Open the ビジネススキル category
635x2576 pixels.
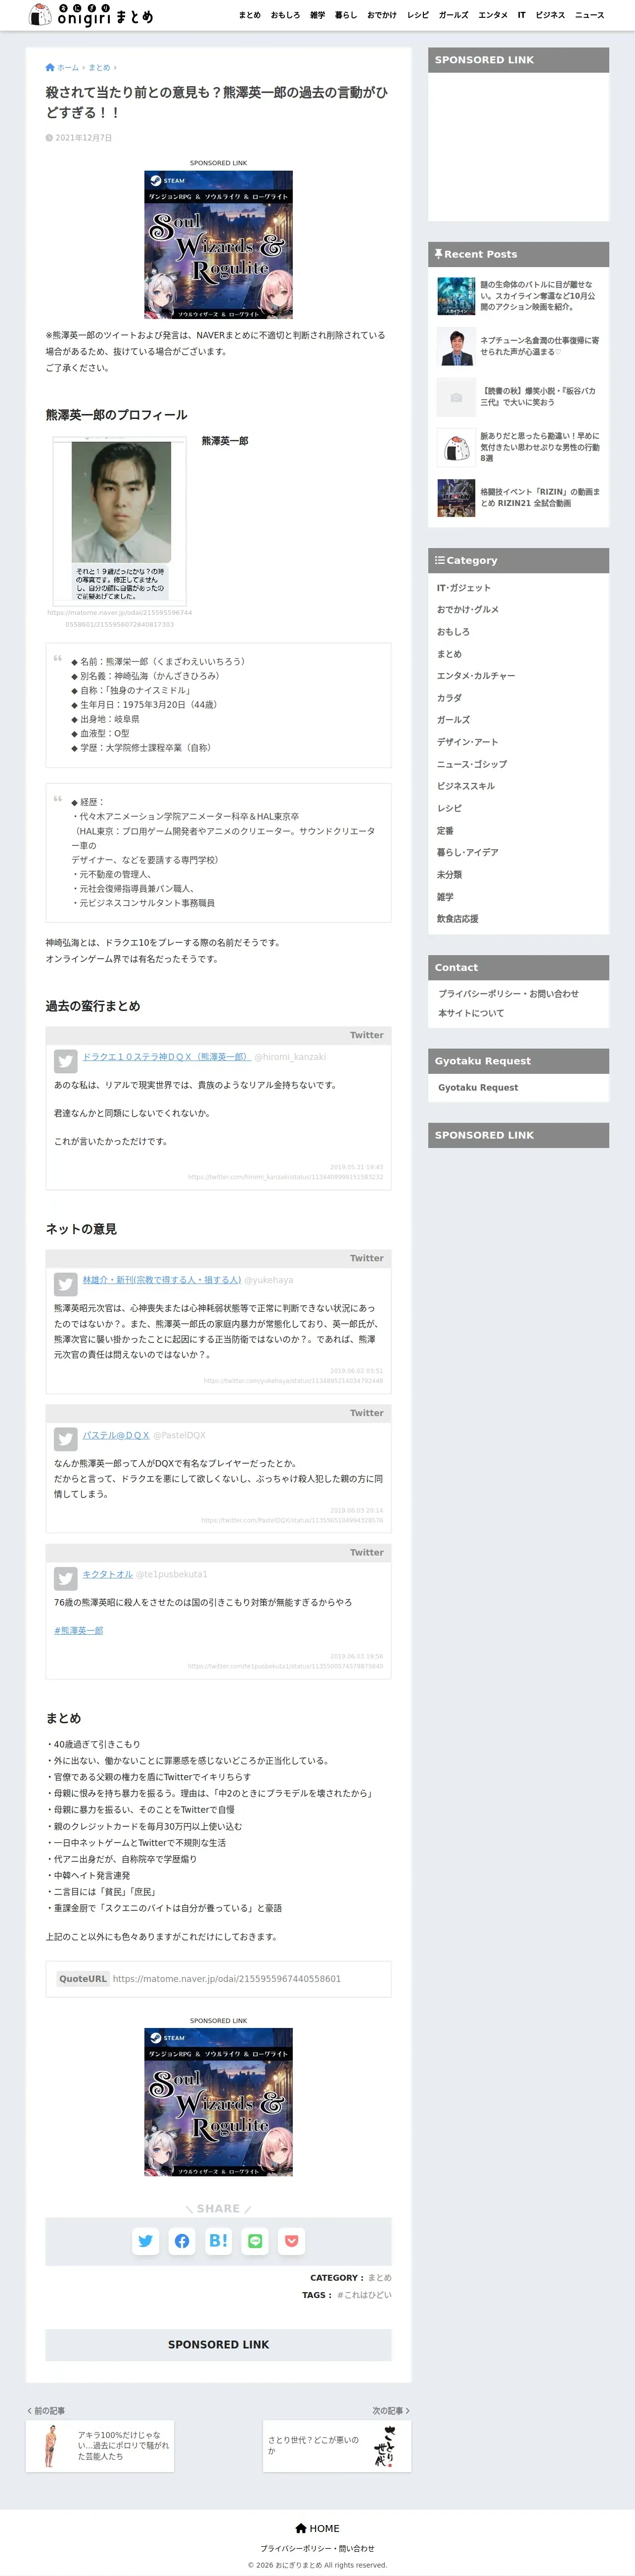click(x=466, y=786)
